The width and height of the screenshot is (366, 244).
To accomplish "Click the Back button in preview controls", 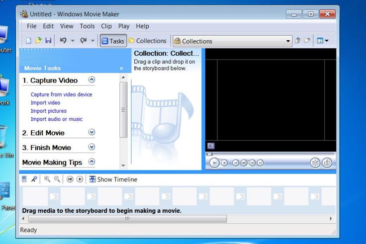I will pos(236,163).
